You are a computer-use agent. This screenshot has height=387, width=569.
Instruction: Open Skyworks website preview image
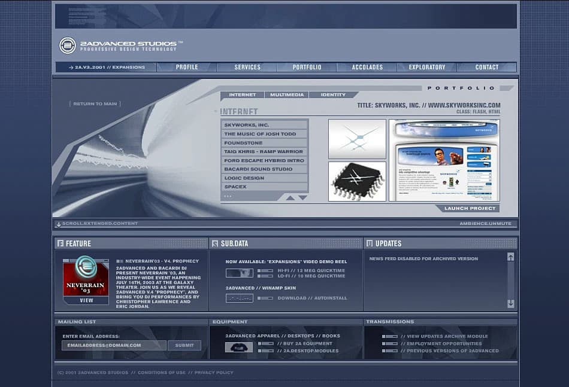click(x=444, y=160)
